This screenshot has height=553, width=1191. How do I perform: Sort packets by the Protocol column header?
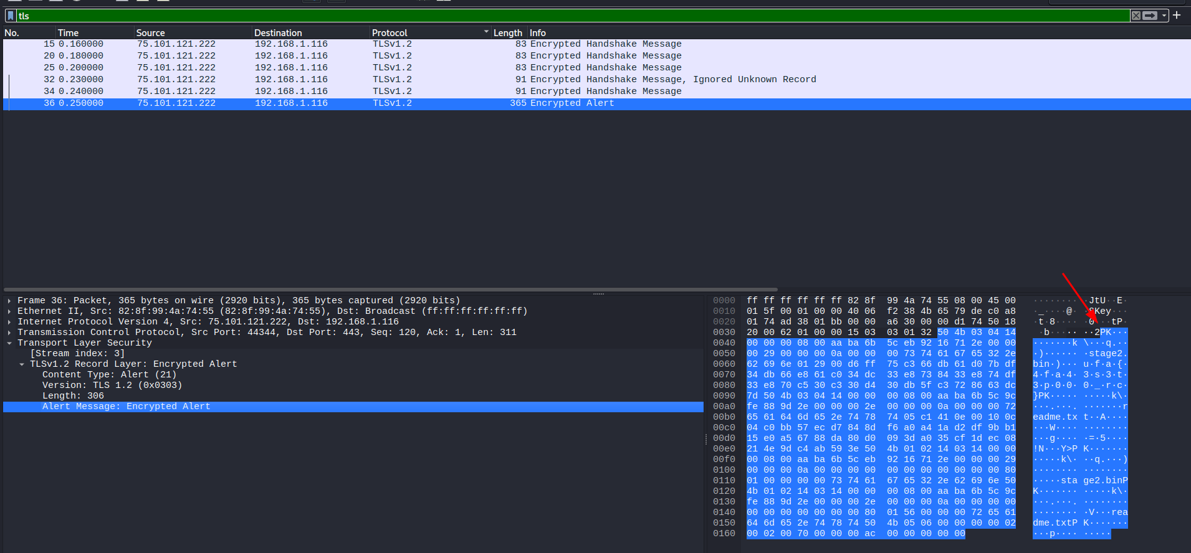click(x=431, y=32)
